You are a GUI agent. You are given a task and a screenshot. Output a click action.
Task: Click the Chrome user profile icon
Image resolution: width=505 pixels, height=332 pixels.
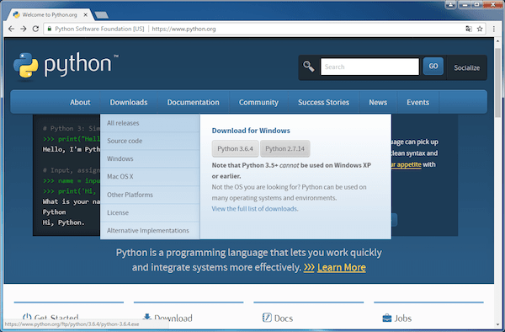pyautogui.click(x=450, y=4)
